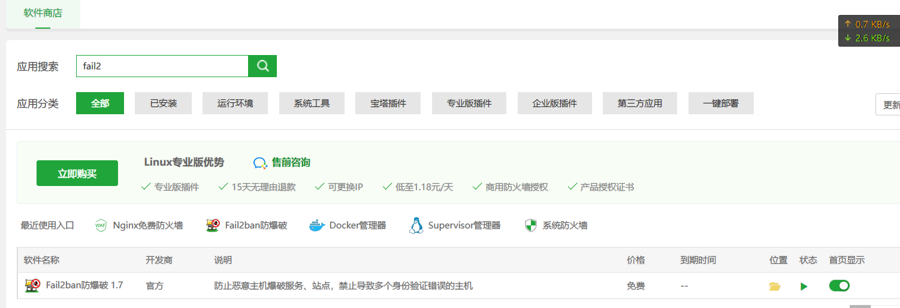Open Fail2ban防爆破 1.7 software entry
The image size is (900, 308).
tap(84, 286)
